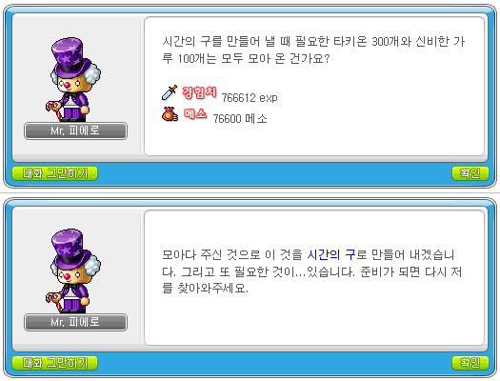Click the Mr. 피에로 nameplate in bottom dialog
500x381 pixels.
click(x=75, y=322)
